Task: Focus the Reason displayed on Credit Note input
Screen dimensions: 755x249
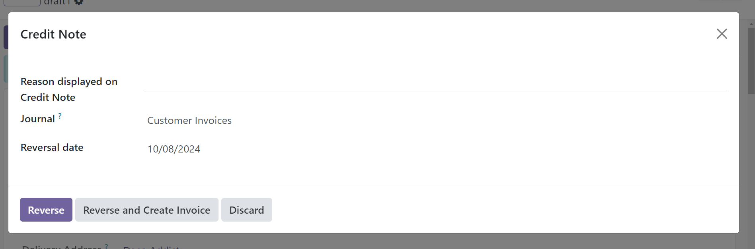Action: (435, 84)
